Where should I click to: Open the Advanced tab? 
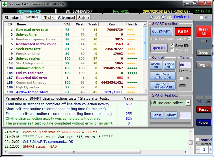coord(66,18)
